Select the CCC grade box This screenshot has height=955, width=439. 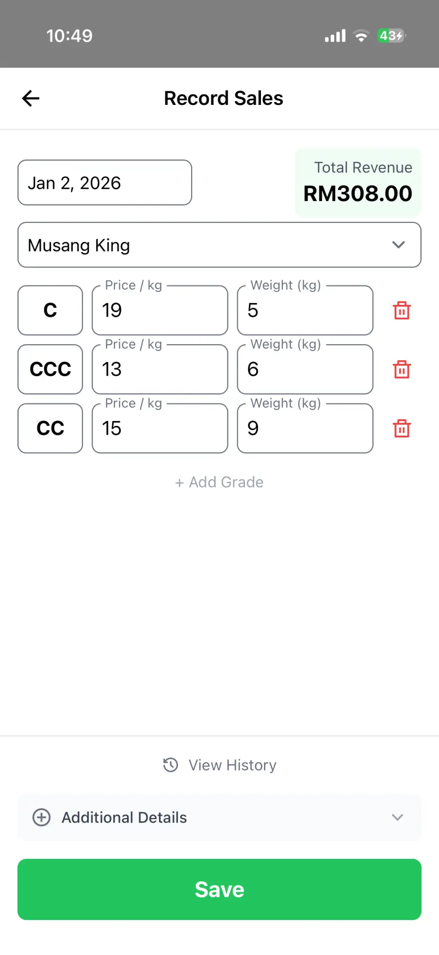(50, 370)
